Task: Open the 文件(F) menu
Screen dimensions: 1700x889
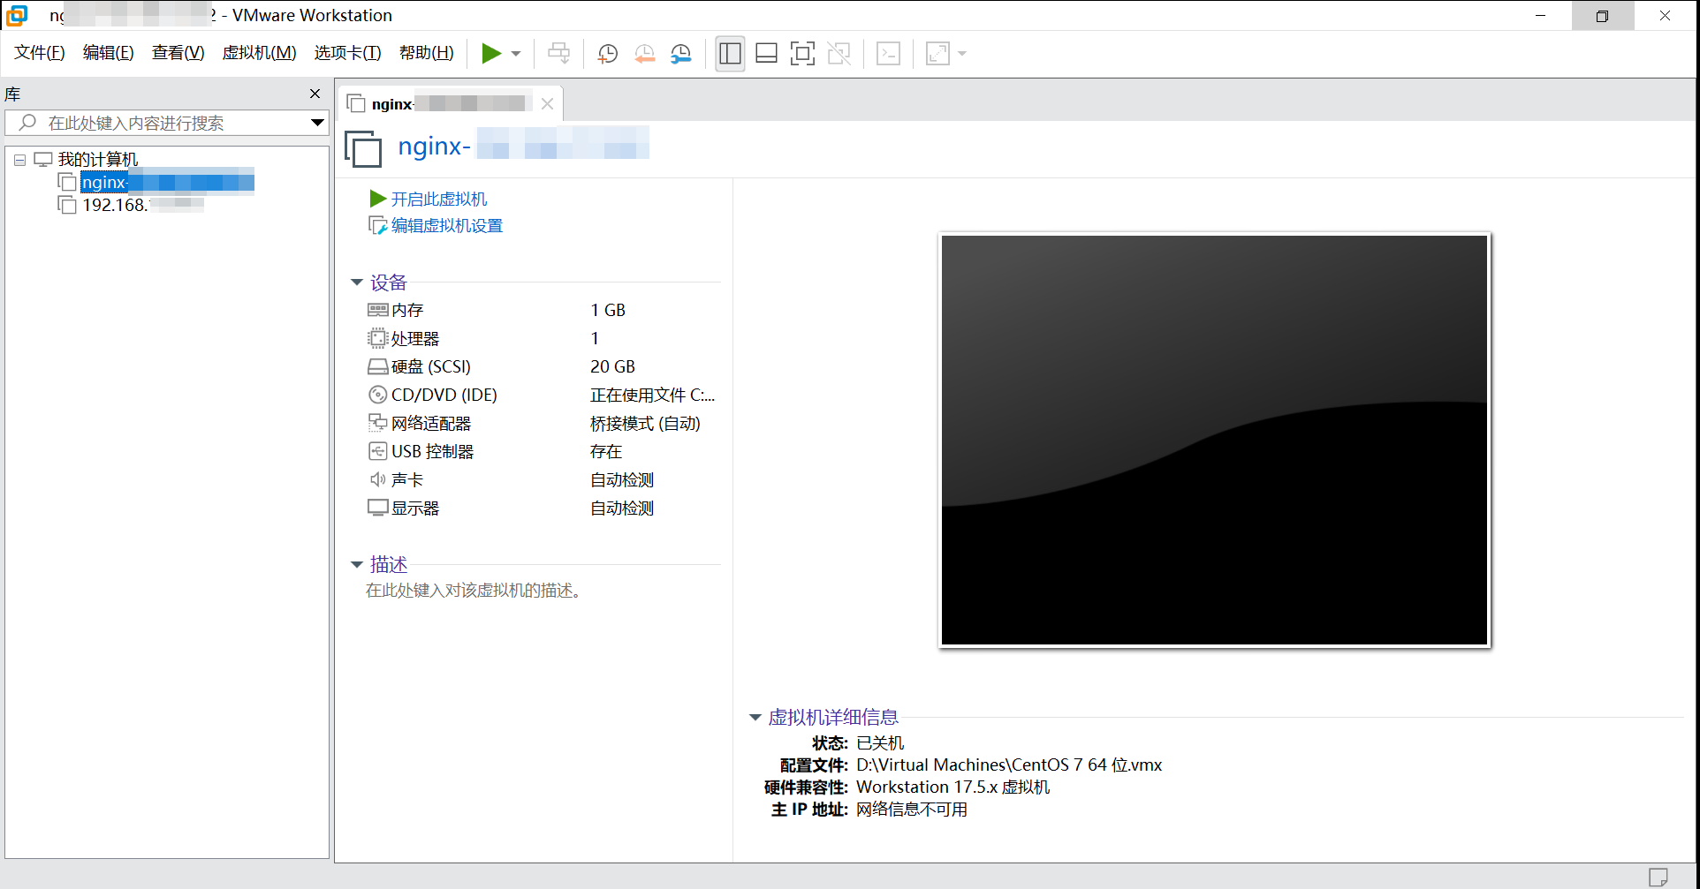Action: 40,53
